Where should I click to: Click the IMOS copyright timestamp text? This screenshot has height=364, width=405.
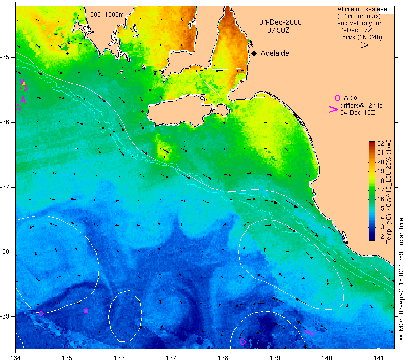(x=401, y=279)
